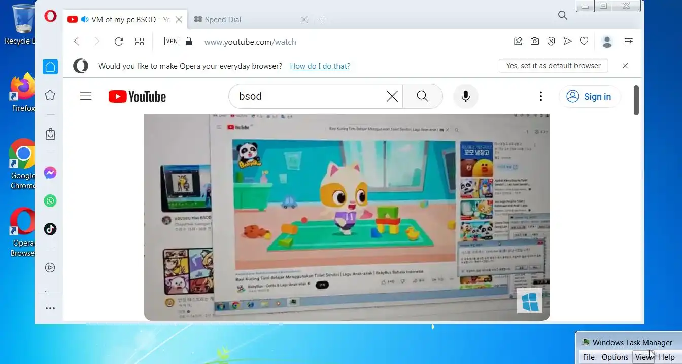
Task: Clear the bsod search text
Action: (392, 96)
